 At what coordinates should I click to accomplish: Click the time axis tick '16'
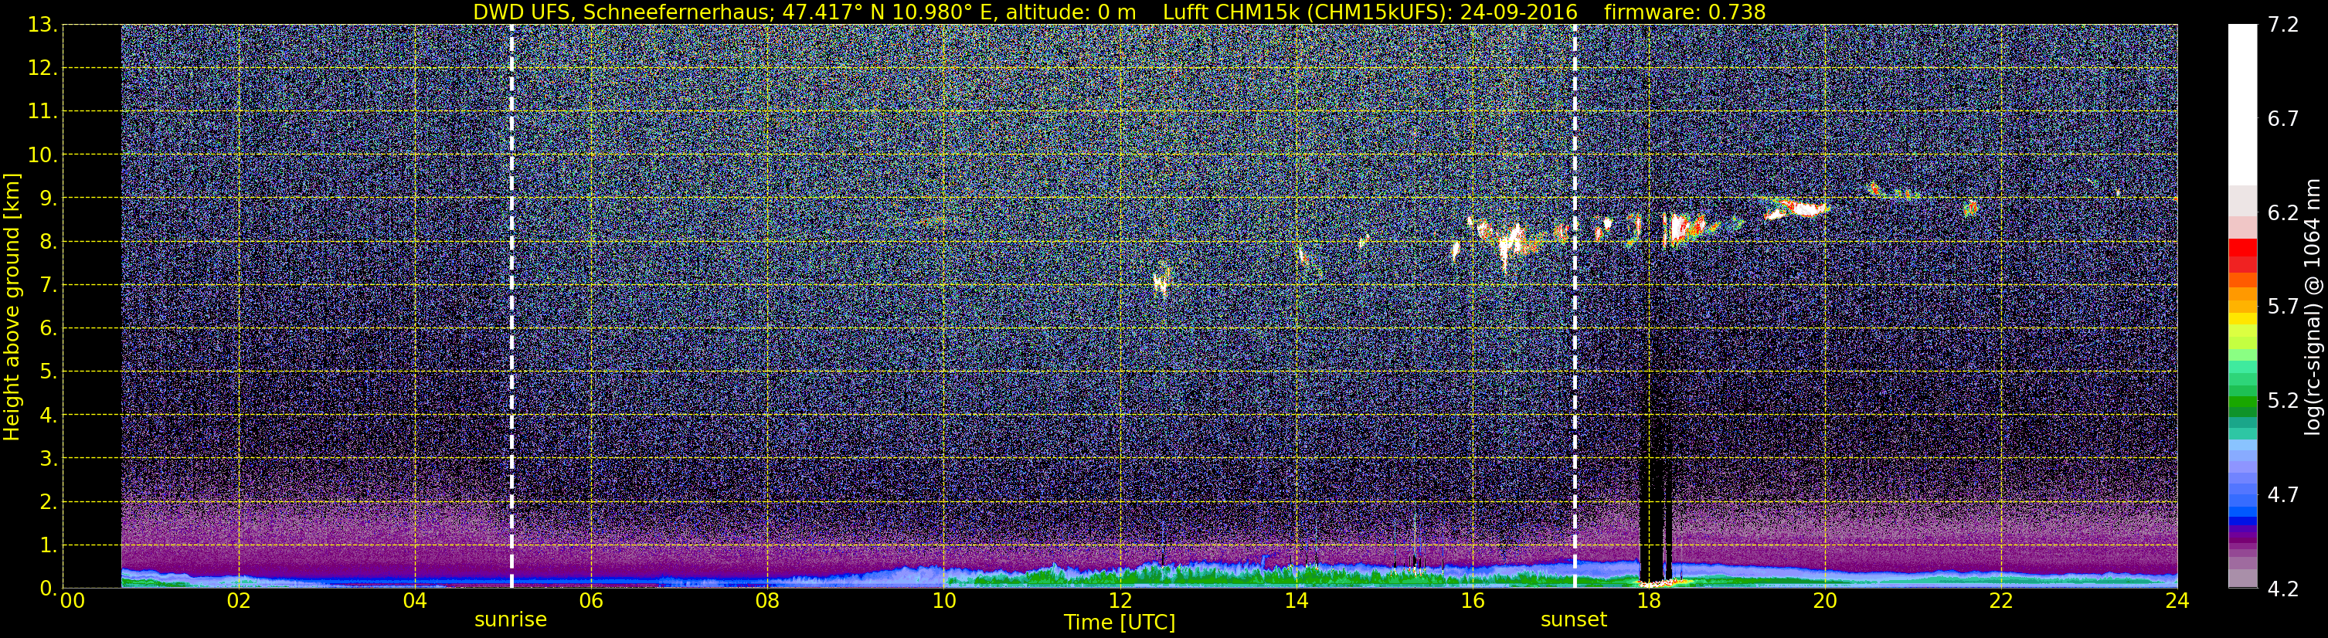click(1472, 602)
